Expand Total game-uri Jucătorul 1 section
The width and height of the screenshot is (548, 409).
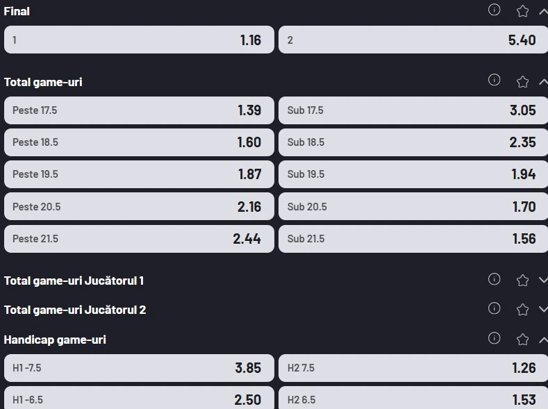coord(543,280)
